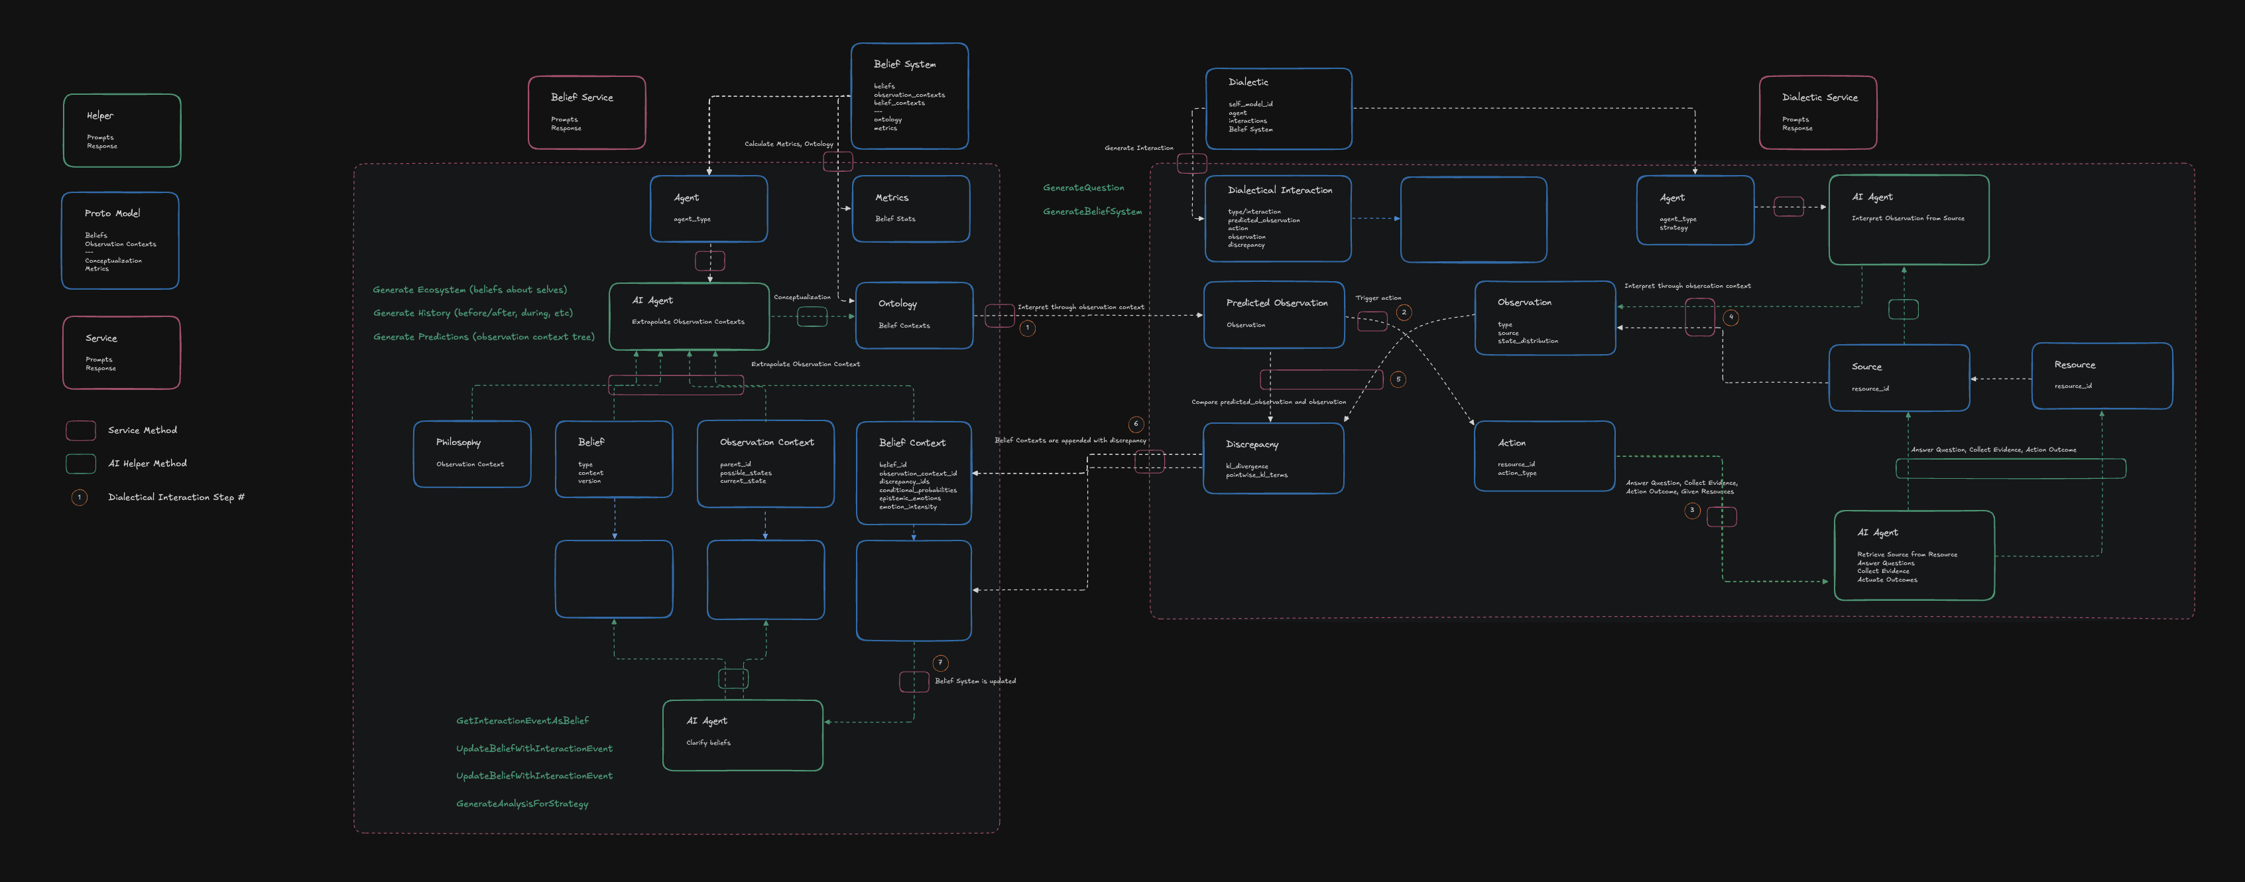2245x882 pixels.
Task: Click the Discrepacny node with kl_divergence
Action: coord(1273,458)
